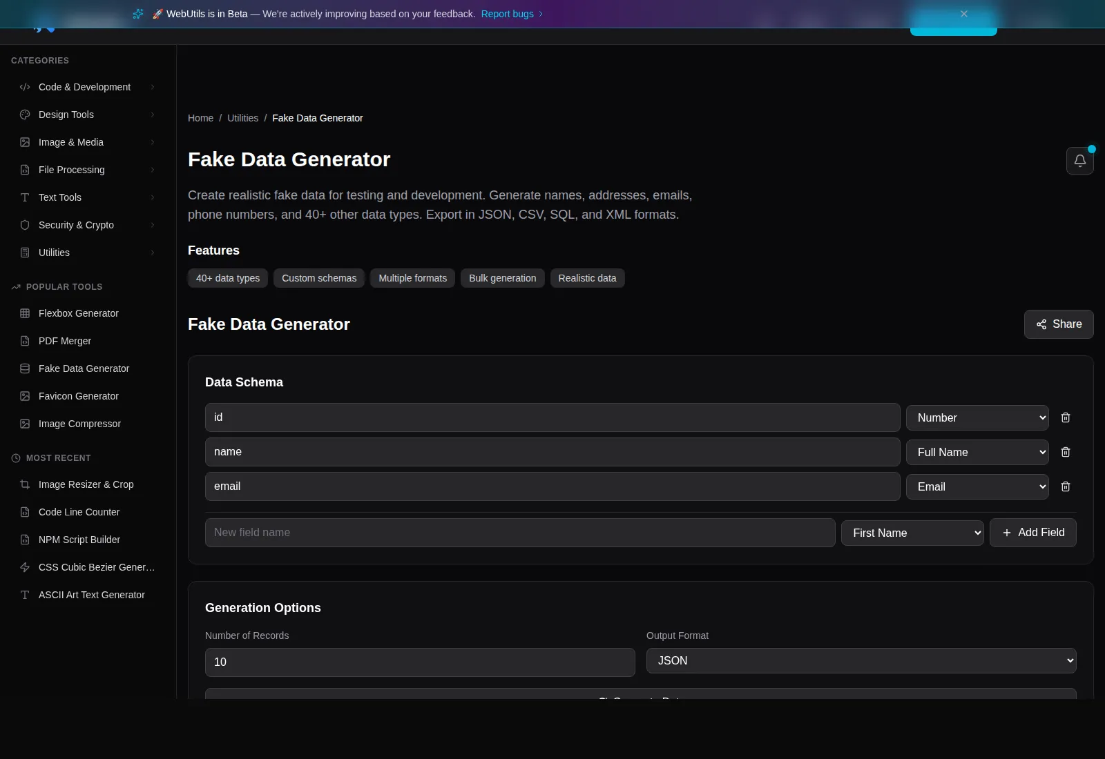Click the Image Resizer & Crop icon

coord(25,484)
